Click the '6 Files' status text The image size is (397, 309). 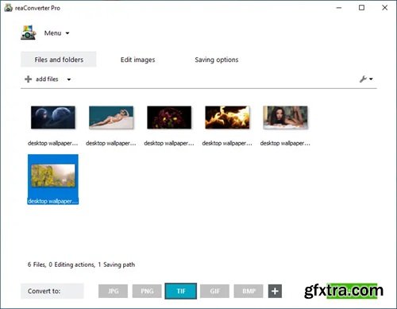point(37,265)
